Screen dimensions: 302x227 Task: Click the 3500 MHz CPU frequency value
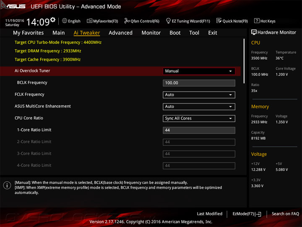259,58
